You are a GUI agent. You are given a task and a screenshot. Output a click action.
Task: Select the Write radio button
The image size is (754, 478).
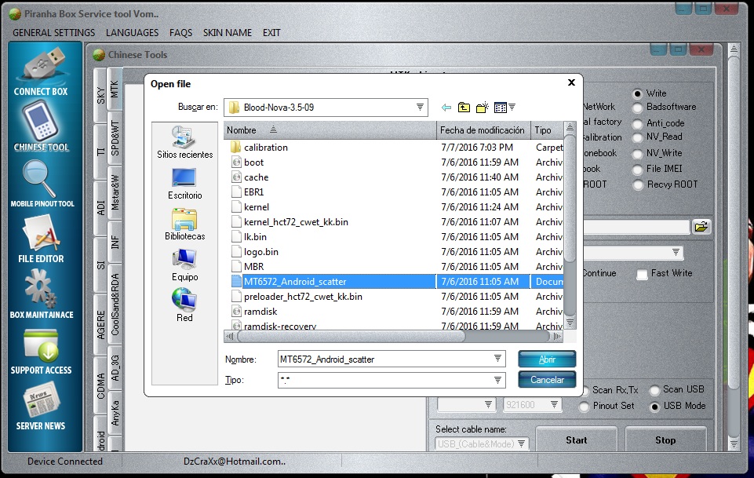638,93
